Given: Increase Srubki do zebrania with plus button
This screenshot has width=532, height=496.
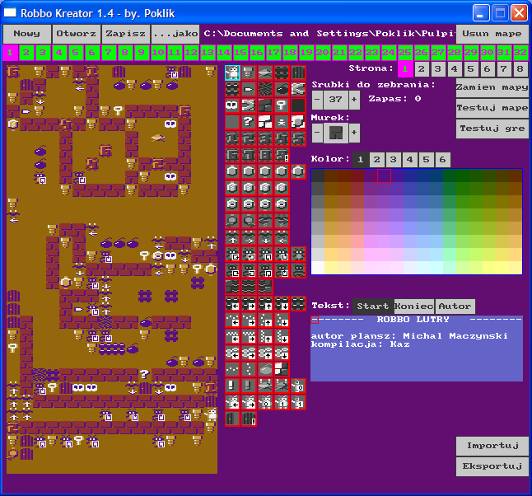Looking at the screenshot, I should click(354, 100).
